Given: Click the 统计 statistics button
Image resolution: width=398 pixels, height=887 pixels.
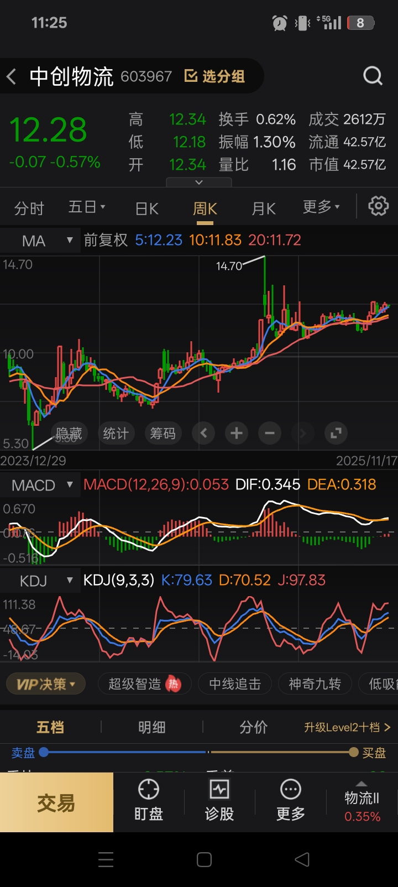Looking at the screenshot, I should 116,434.
